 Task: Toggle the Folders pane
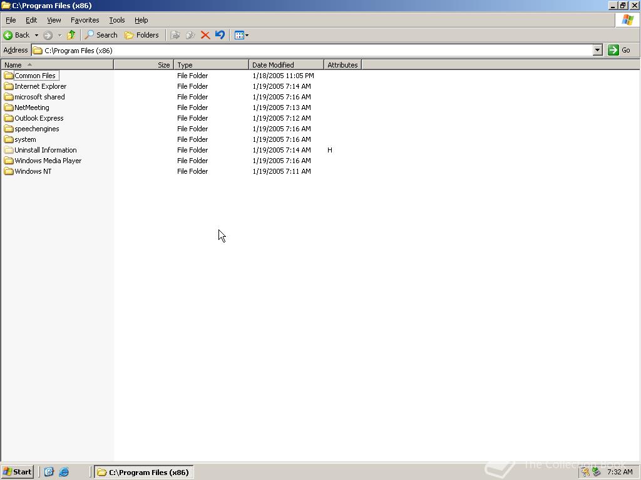pos(141,35)
